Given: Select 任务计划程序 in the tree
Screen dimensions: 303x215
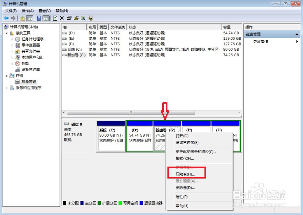Looking at the screenshot, I should pyautogui.click(x=33, y=39).
